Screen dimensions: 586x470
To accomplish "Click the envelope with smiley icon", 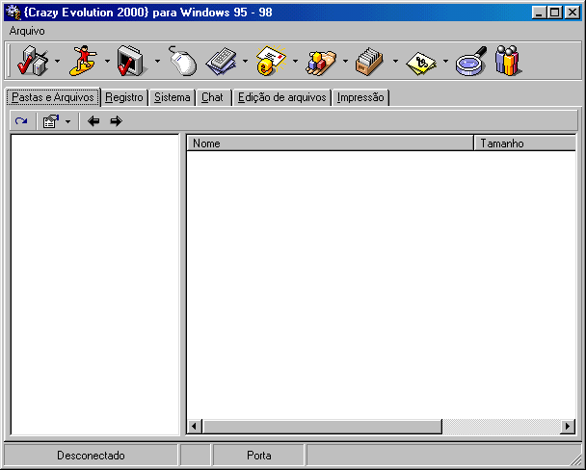I will tap(272, 61).
